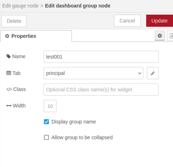Click the code icon beside Class

tap(9, 89)
